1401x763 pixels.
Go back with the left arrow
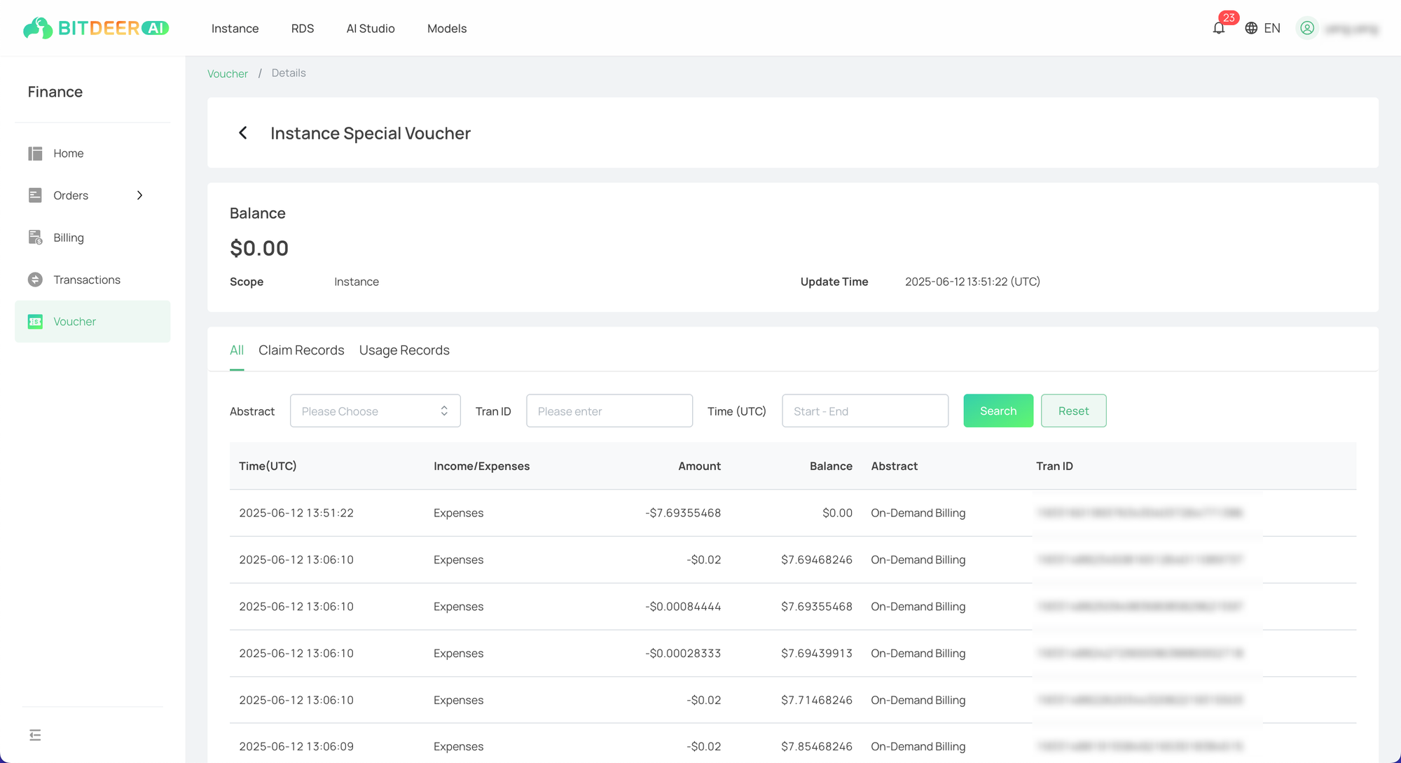pyautogui.click(x=243, y=133)
